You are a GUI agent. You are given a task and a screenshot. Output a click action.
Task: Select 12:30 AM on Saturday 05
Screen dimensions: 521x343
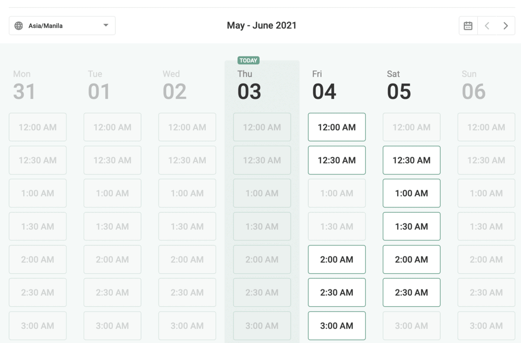pyautogui.click(x=412, y=160)
